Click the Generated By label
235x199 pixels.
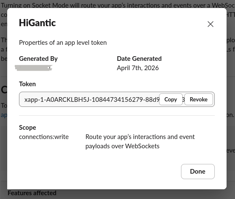pos(38,59)
